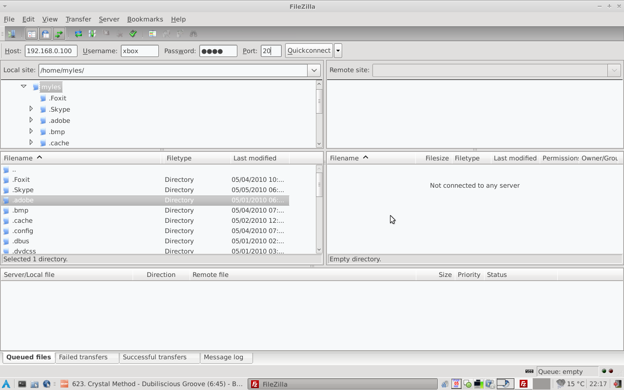Open the Arch Linux start menu icon

6,384
